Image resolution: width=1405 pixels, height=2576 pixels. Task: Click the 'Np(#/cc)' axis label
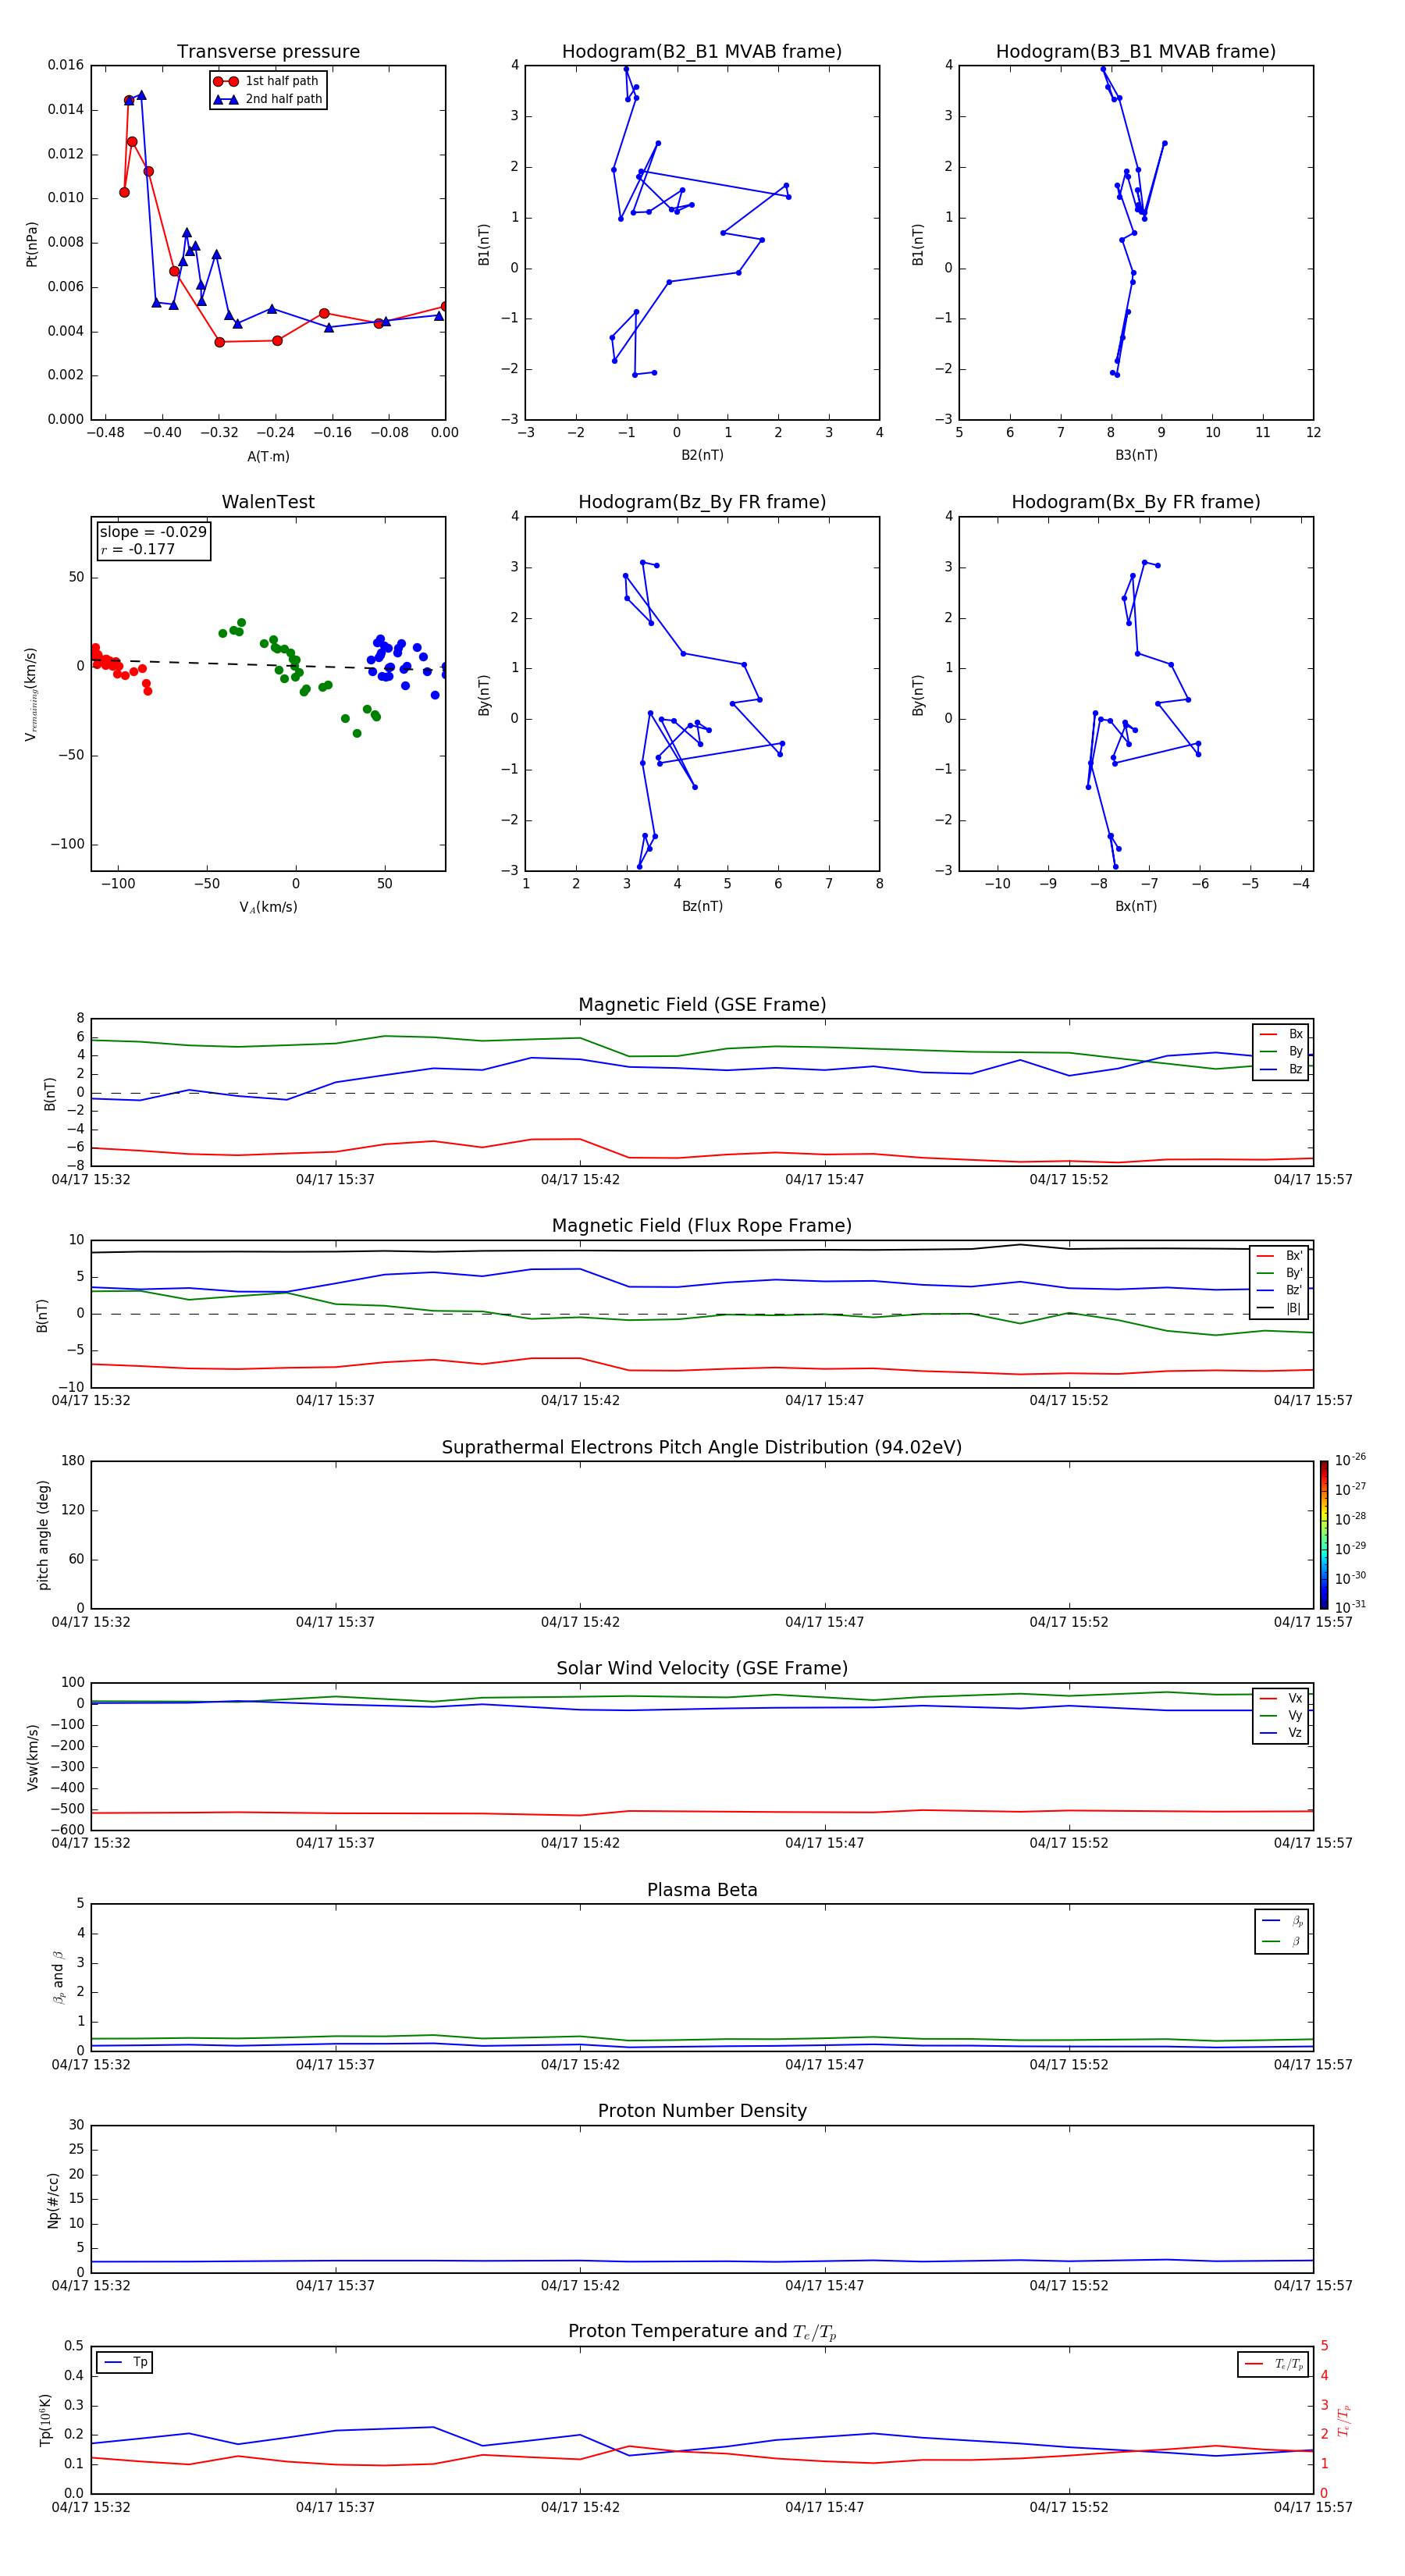(53, 2200)
